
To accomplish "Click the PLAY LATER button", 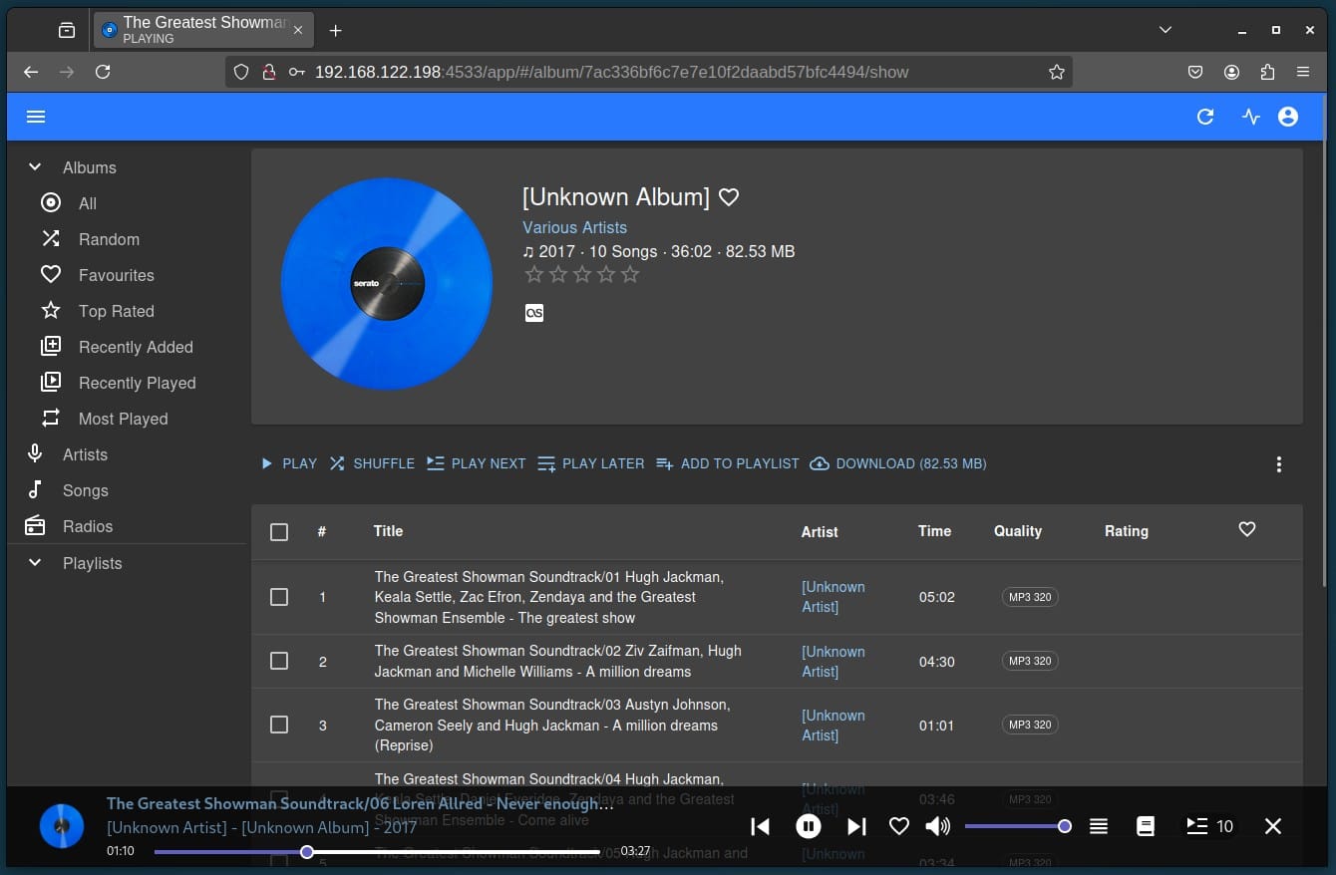I will 591,463.
